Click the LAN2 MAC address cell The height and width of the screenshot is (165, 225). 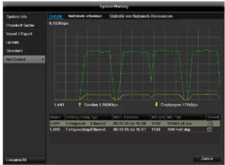(129, 129)
